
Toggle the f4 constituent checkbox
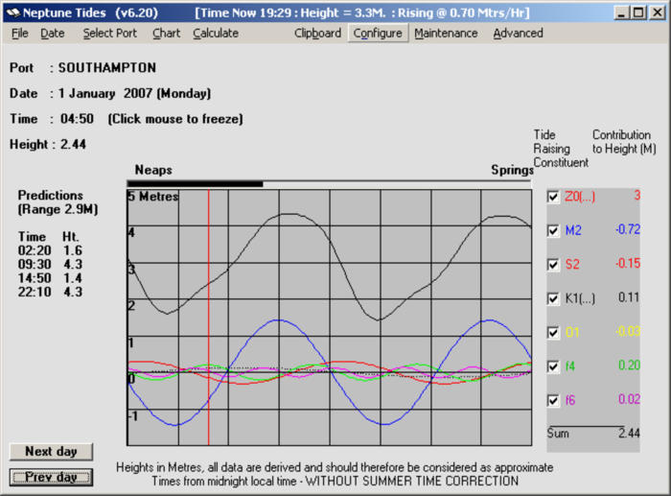[552, 366]
